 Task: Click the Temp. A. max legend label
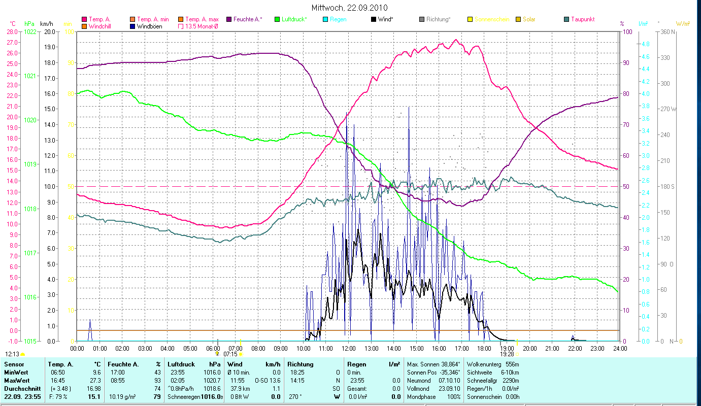[x=202, y=20]
